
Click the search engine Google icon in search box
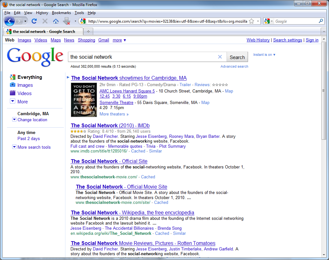coord(267,21)
